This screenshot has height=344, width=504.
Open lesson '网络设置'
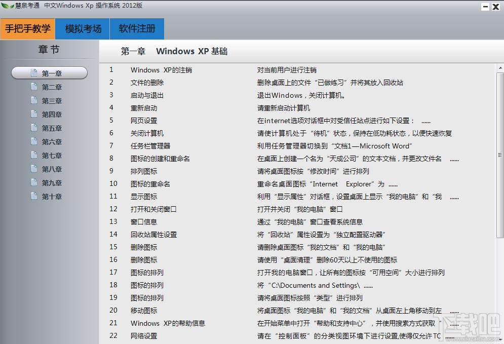click(x=144, y=336)
